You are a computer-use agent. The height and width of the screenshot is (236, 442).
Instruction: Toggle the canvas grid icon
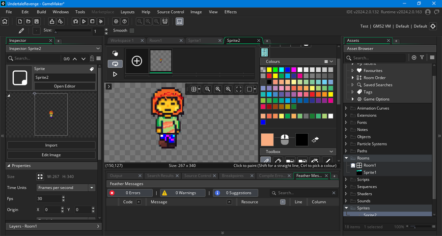[x=193, y=89]
